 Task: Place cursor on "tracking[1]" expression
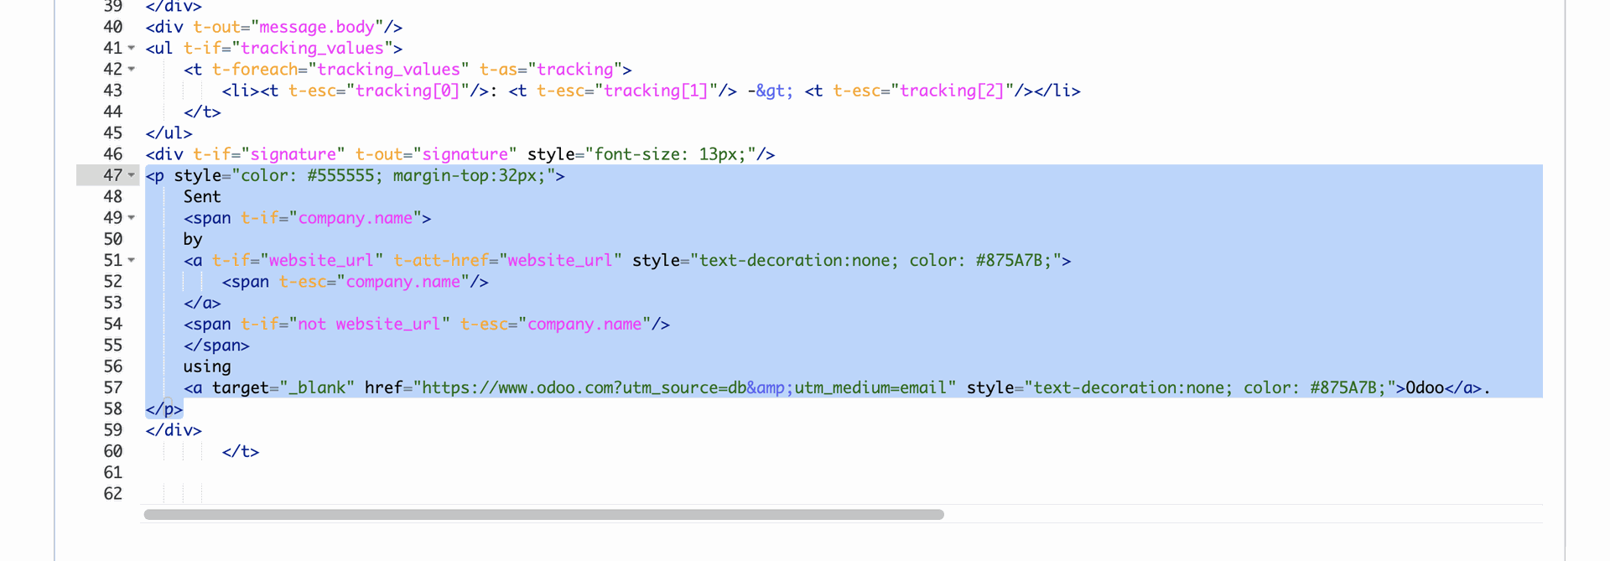[656, 91]
